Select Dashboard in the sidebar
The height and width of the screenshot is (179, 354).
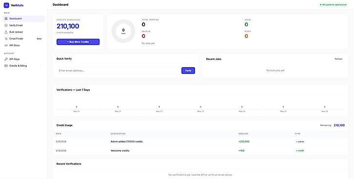pyautogui.click(x=23, y=18)
